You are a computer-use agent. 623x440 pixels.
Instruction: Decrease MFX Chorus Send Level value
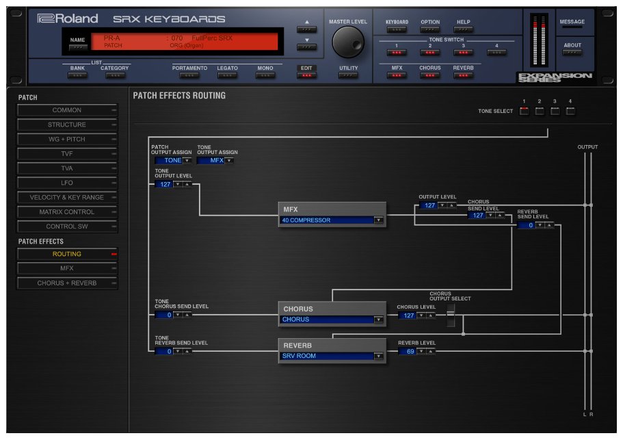[x=491, y=216]
